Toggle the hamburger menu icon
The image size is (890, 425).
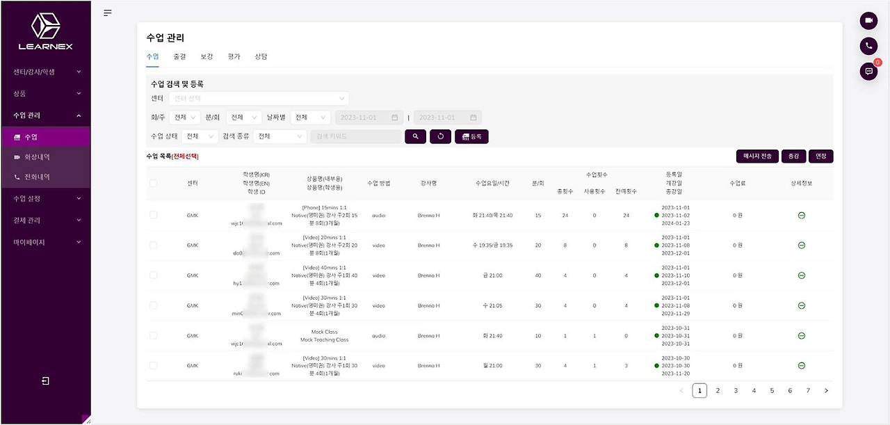click(x=108, y=13)
